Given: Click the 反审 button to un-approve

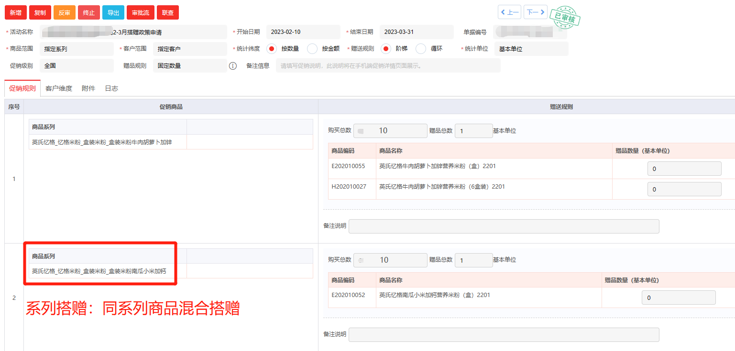Looking at the screenshot, I should (x=64, y=12).
